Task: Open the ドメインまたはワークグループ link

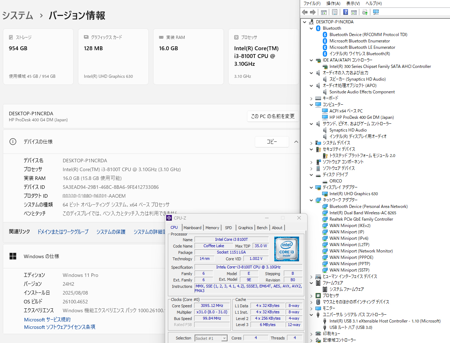Action: [63, 232]
